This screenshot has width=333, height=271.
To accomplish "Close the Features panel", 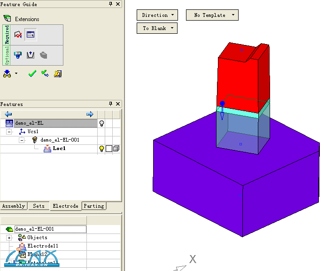I will point(118,104).
